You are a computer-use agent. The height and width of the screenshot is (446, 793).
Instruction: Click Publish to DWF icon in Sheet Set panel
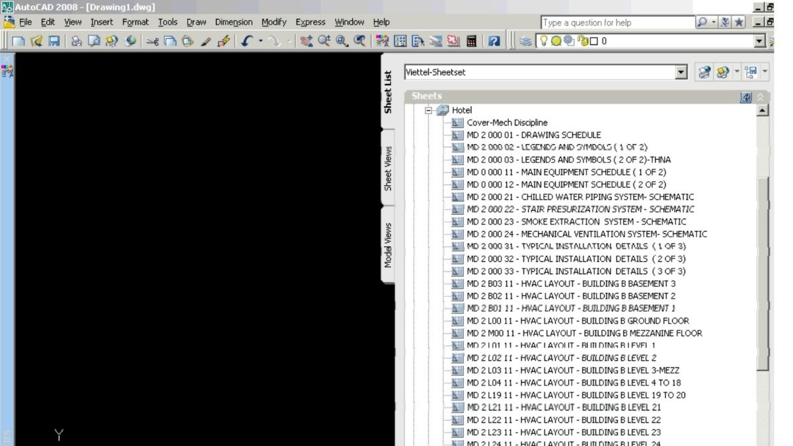[704, 72]
